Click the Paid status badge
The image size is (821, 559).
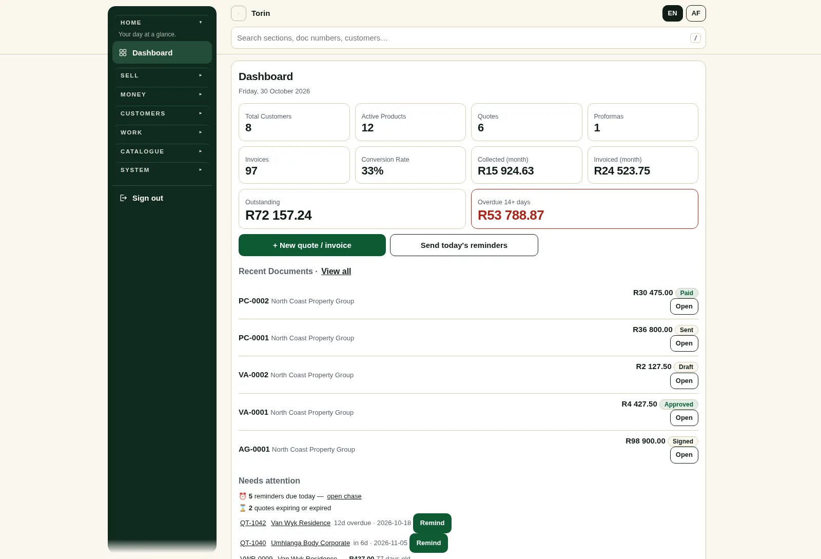coord(687,293)
